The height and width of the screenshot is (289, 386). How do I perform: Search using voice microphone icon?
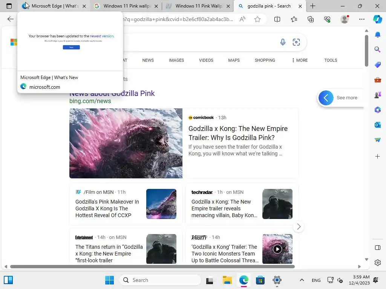point(283,42)
